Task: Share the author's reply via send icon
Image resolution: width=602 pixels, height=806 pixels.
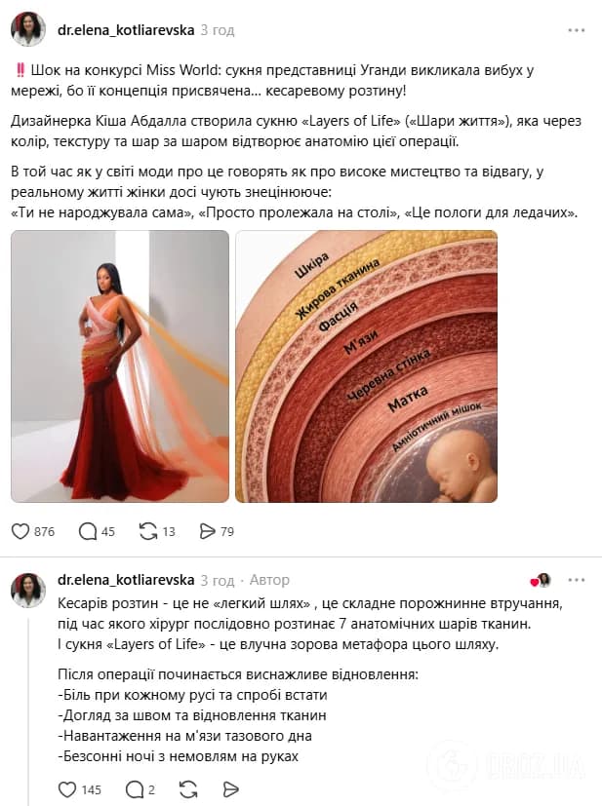Action: pos(231,789)
